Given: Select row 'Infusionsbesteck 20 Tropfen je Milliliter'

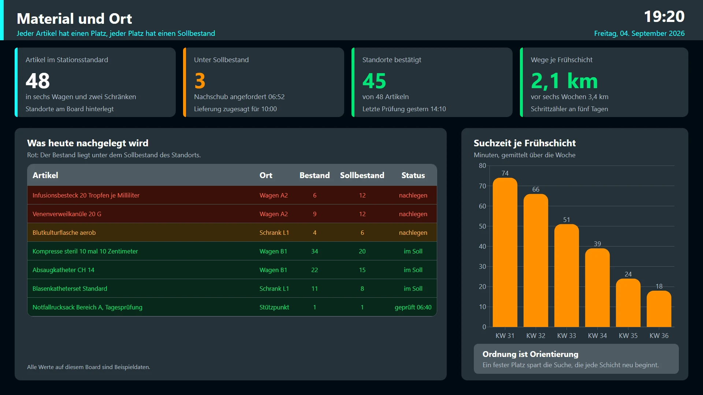Looking at the screenshot, I should pyautogui.click(x=232, y=195).
